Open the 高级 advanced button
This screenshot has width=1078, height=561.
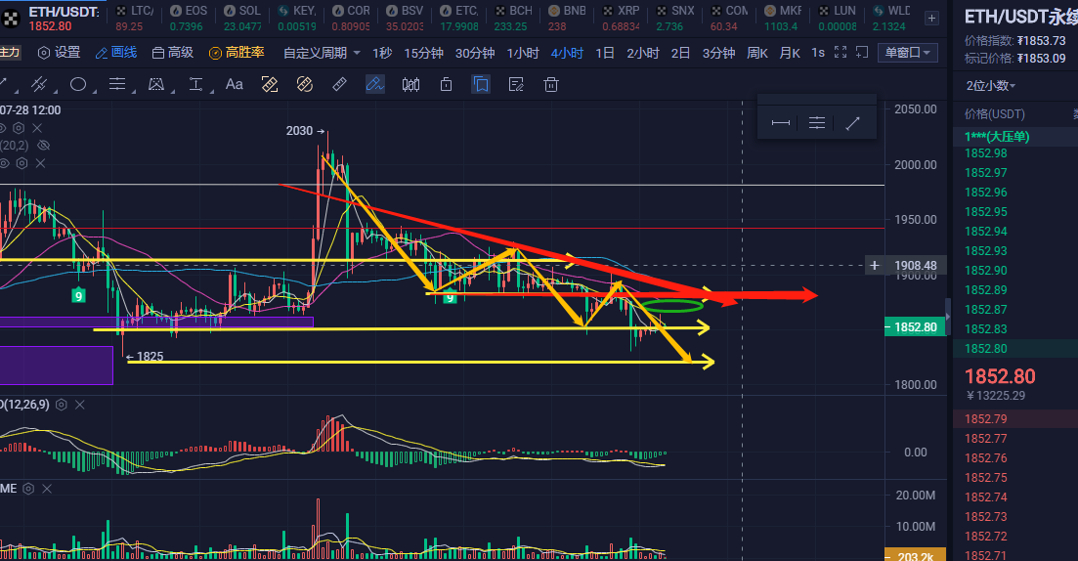click(173, 52)
